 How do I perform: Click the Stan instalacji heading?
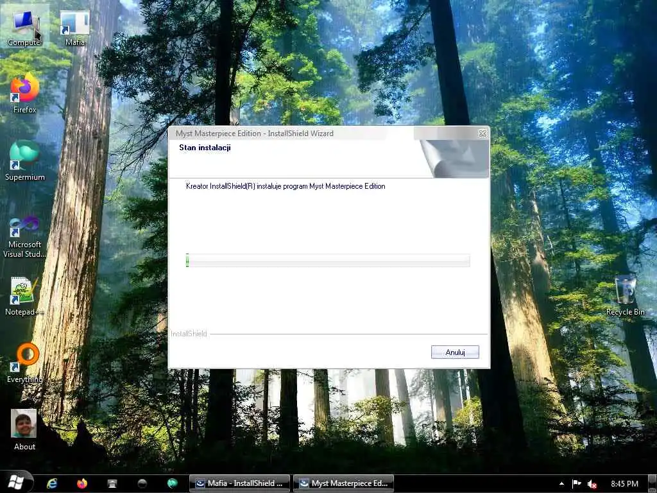(205, 148)
